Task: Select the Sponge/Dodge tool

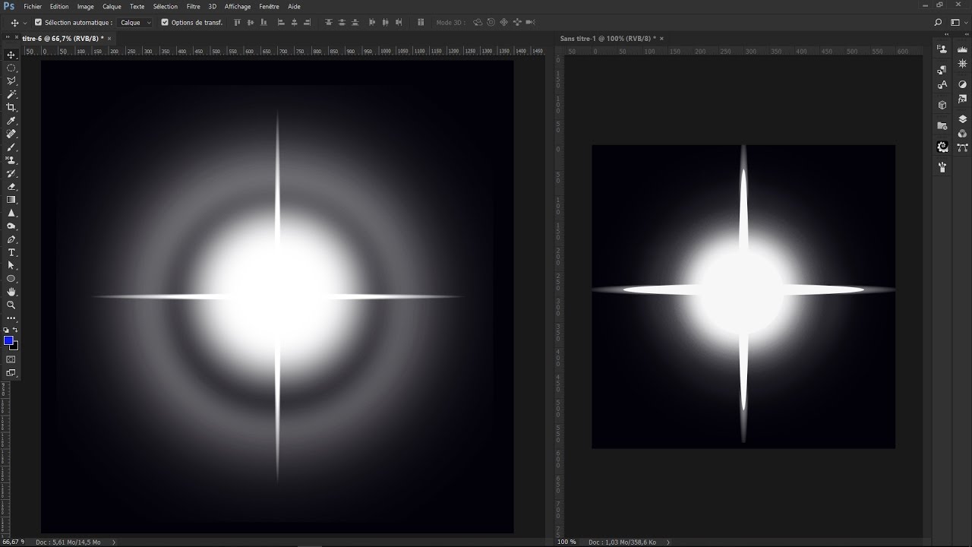Action: pos(11,226)
